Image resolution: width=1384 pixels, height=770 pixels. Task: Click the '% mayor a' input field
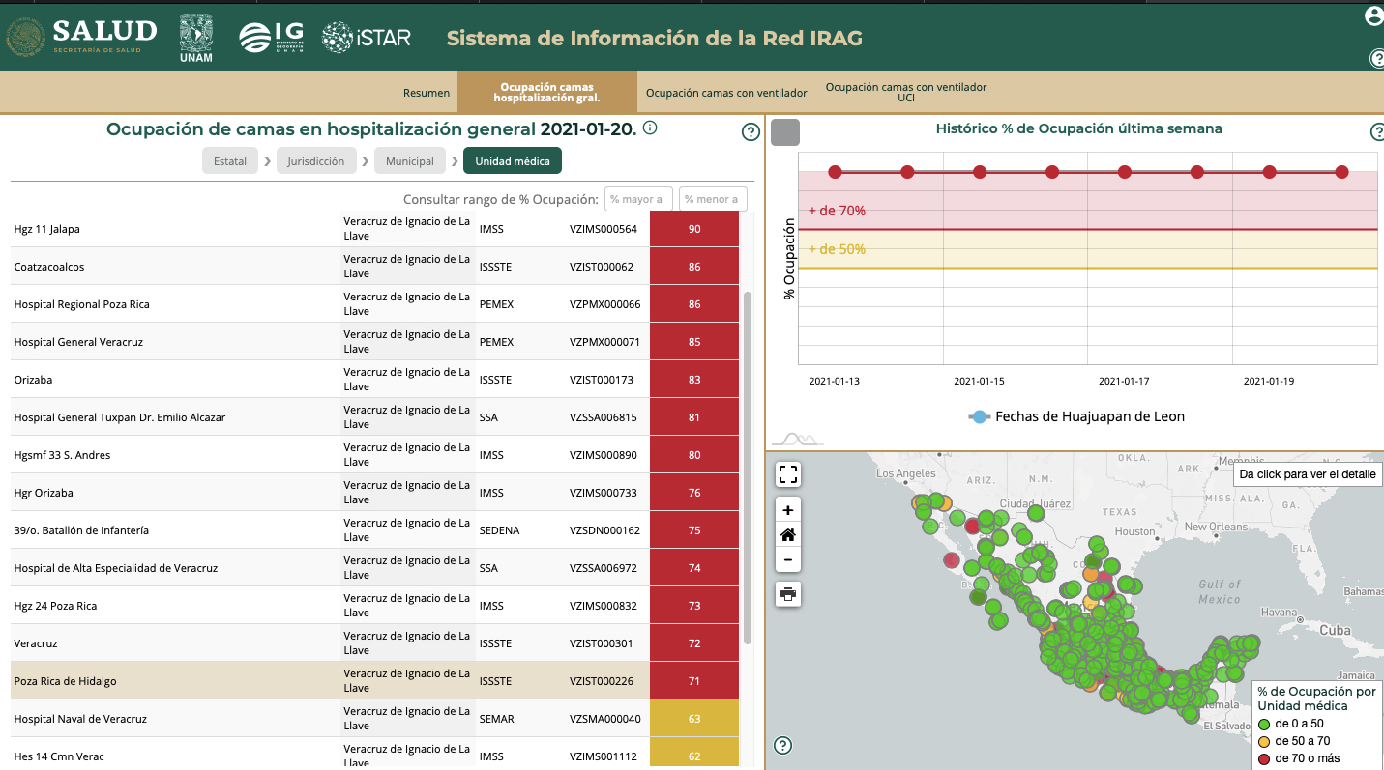tap(638, 199)
